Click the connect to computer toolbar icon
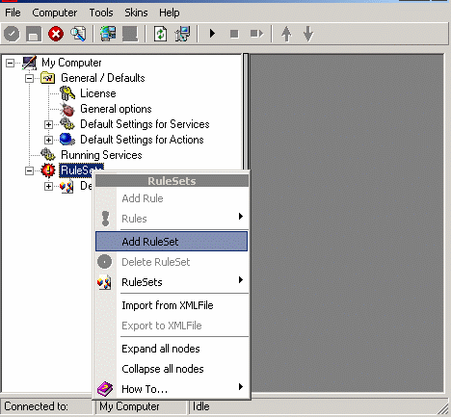Image resolution: width=451 pixels, height=417 pixels. click(108, 34)
